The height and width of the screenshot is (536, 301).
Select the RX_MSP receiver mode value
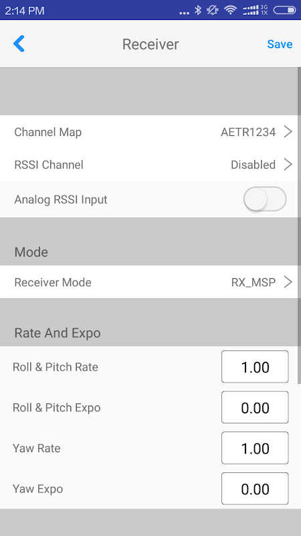254,282
